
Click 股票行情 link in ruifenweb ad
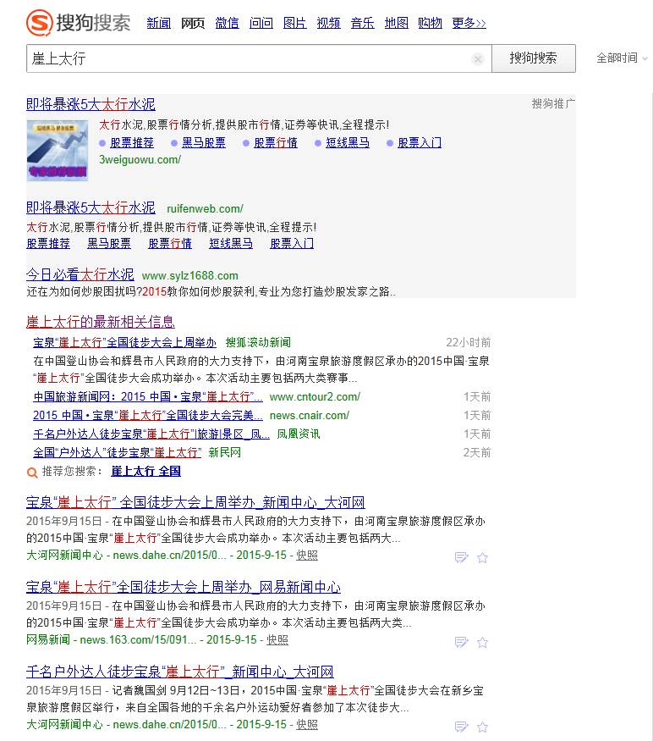point(170,244)
